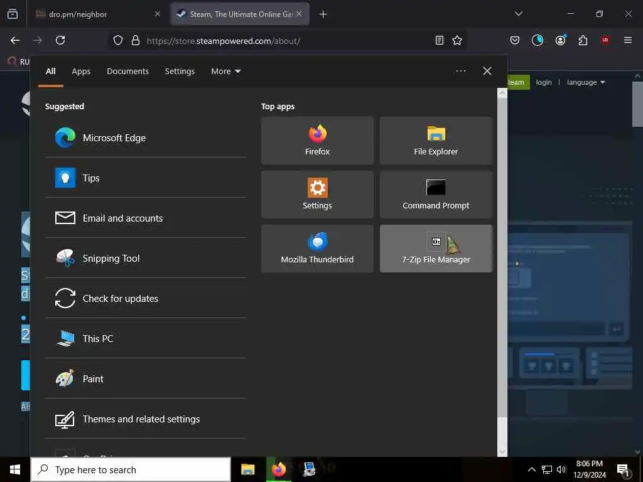The image size is (643, 482).
Task: Open uBlock Origin extension icon
Action: click(x=605, y=40)
